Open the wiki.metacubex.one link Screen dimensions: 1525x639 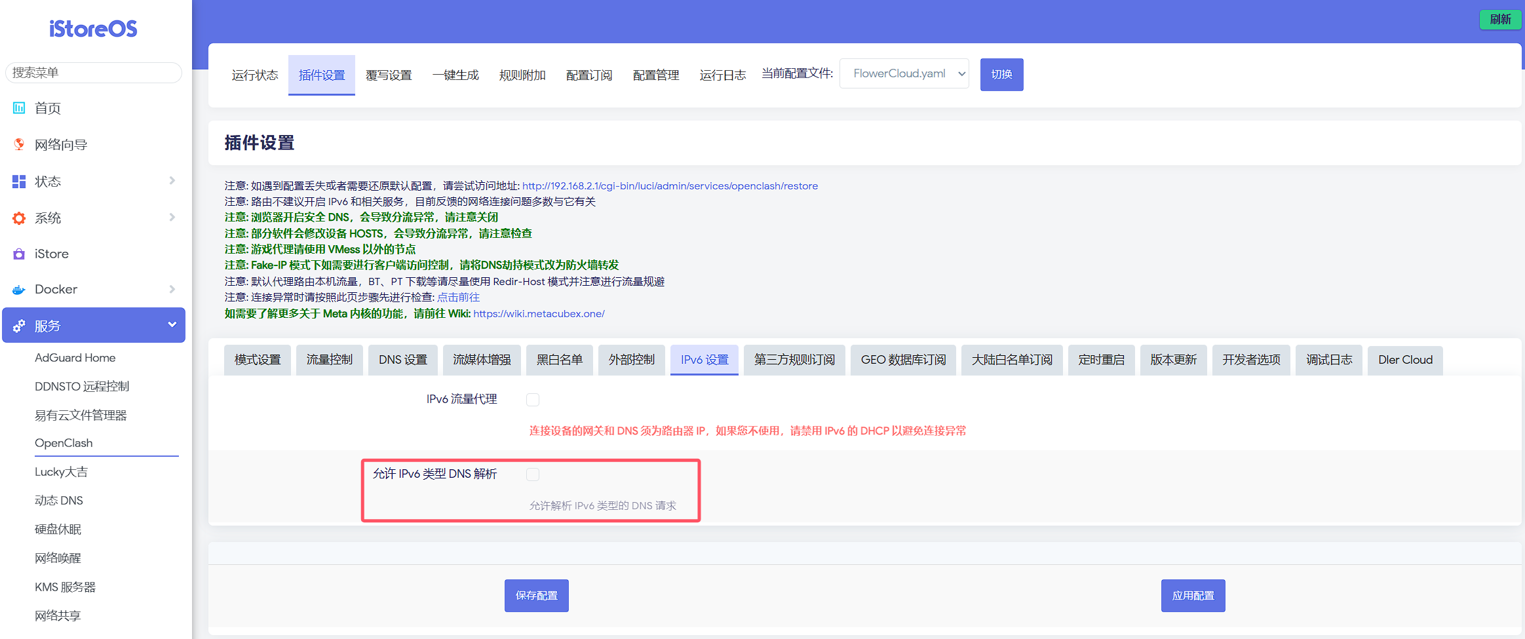click(539, 314)
